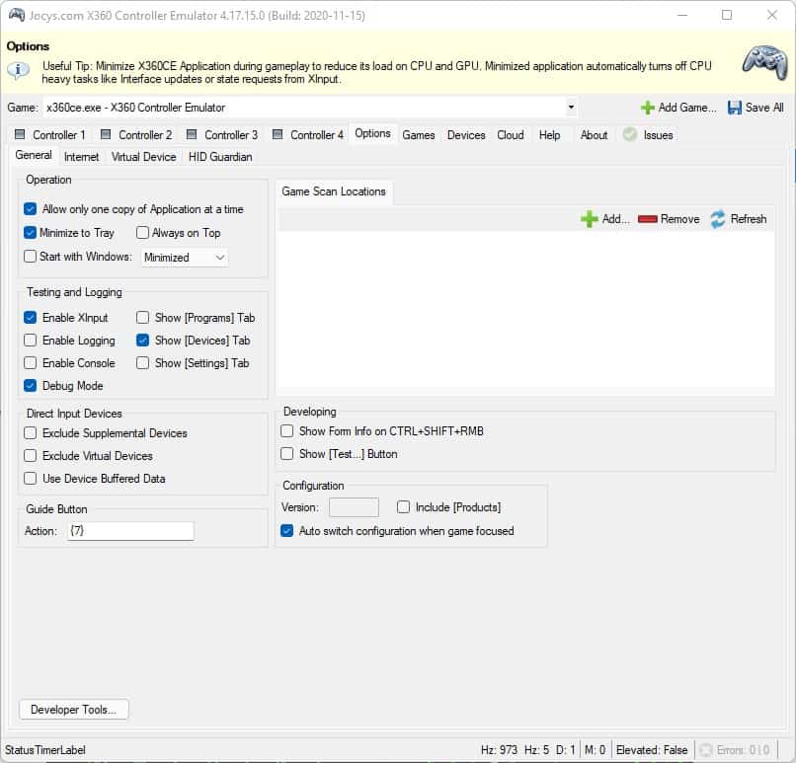Check Show [Settings] Tab
This screenshot has width=796, height=763.
pyautogui.click(x=142, y=362)
